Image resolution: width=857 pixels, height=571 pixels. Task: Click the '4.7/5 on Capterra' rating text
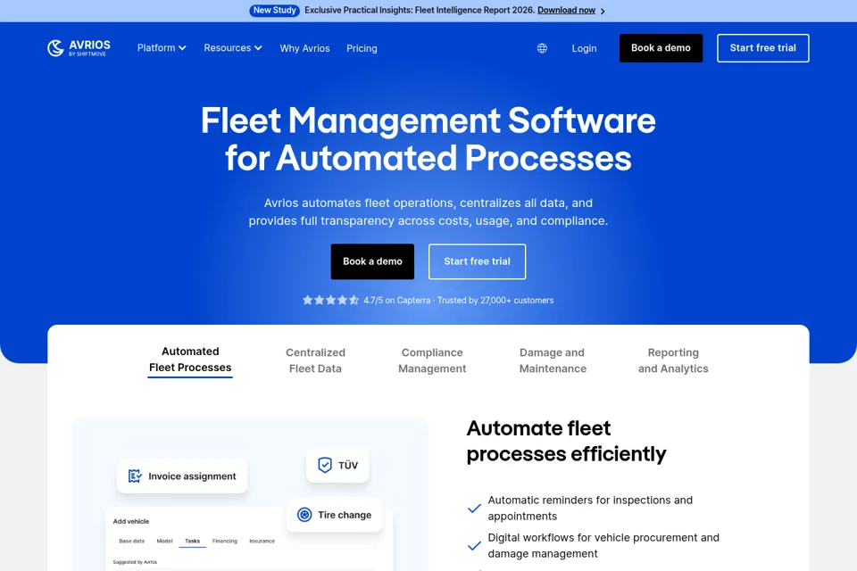(x=396, y=300)
